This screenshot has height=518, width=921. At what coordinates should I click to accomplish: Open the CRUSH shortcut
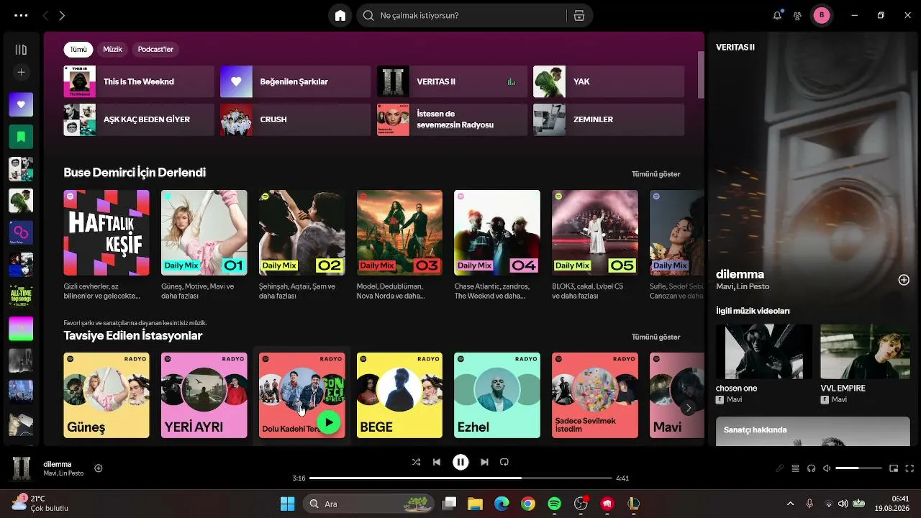(295, 119)
